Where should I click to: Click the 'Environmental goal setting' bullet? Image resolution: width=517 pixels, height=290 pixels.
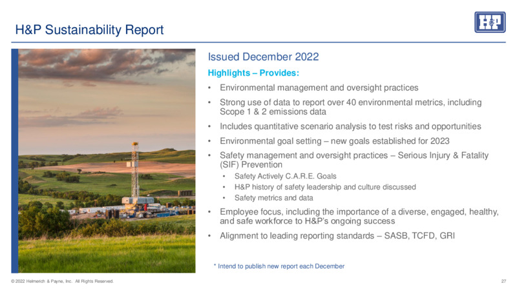334,141
